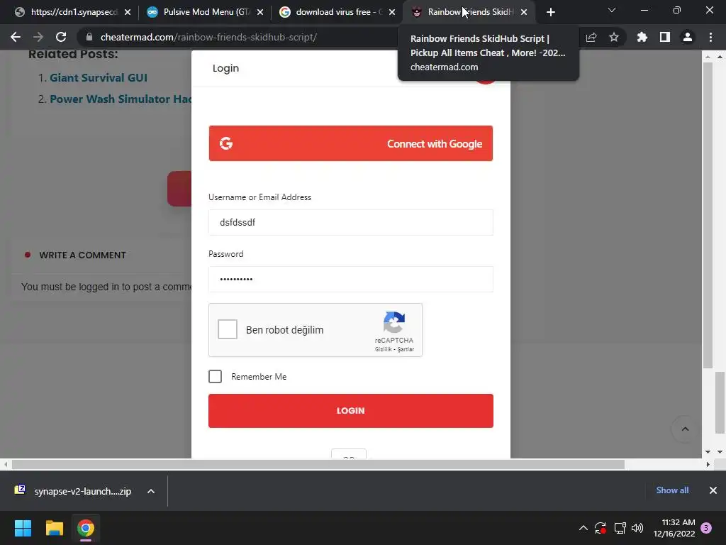Click the sync tray icon
Image resolution: width=726 pixels, height=545 pixels.
601,528
